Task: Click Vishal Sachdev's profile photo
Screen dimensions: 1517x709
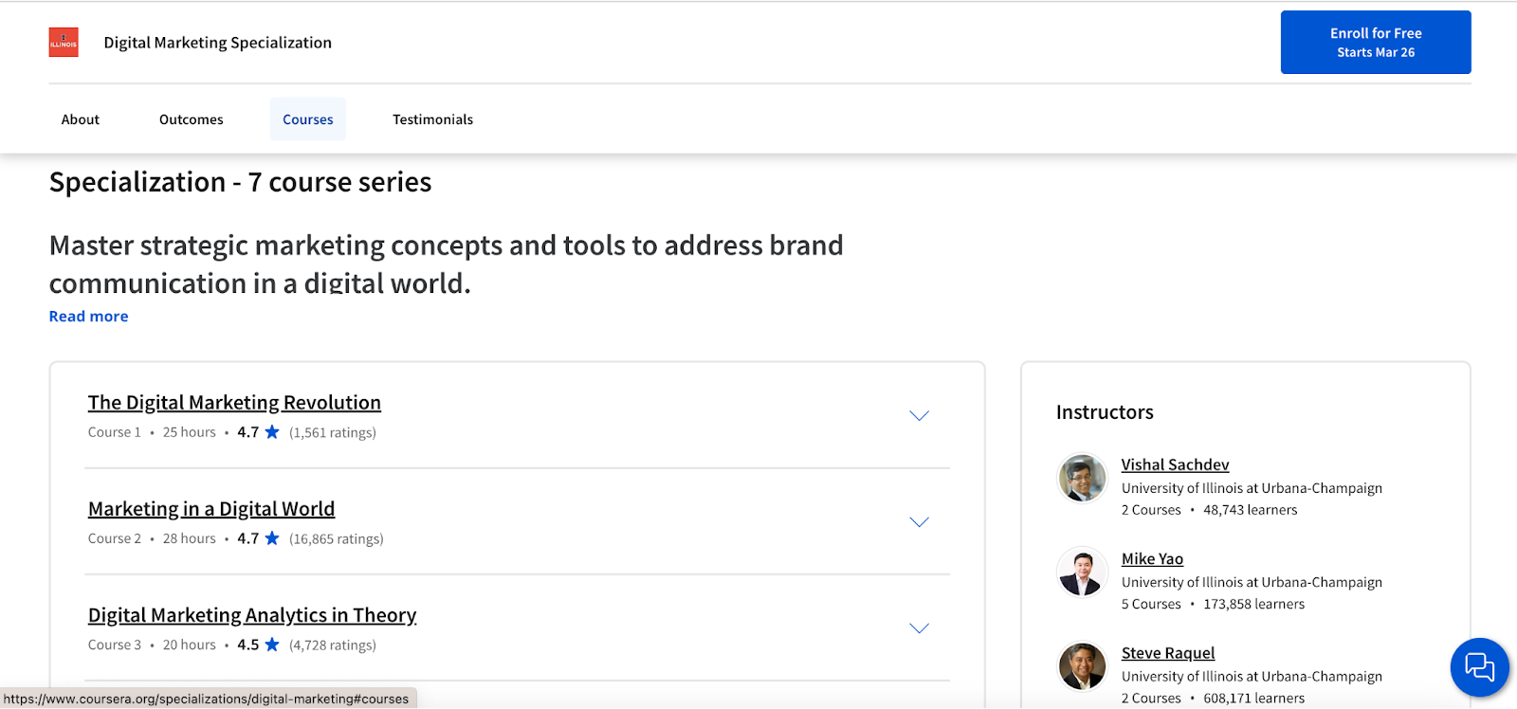Action: [1082, 478]
